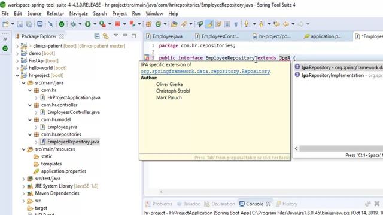This screenshot has height=215, width=383.
Task: Open dropdown next to New Java Class icon
Action: [x=165, y=24]
